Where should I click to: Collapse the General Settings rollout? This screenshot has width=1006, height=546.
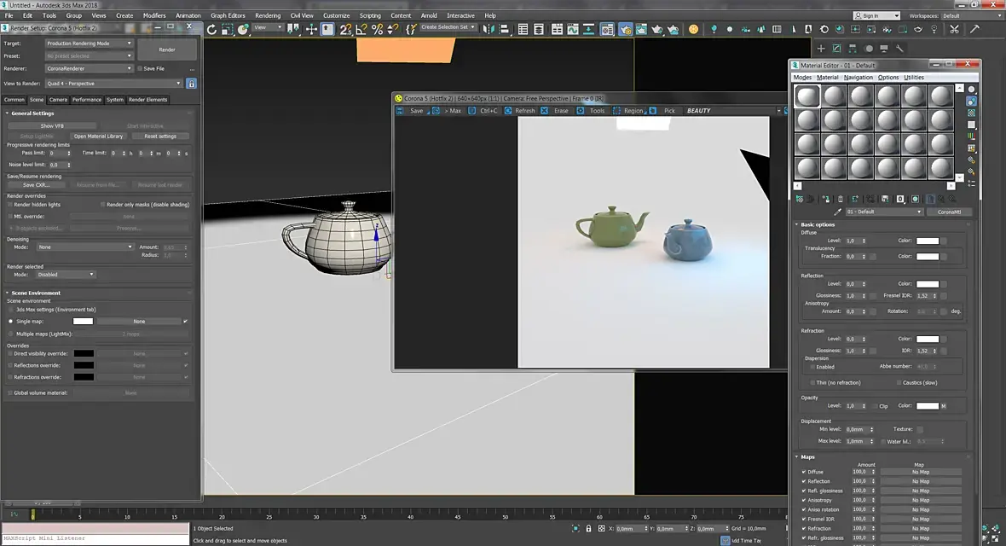click(32, 113)
